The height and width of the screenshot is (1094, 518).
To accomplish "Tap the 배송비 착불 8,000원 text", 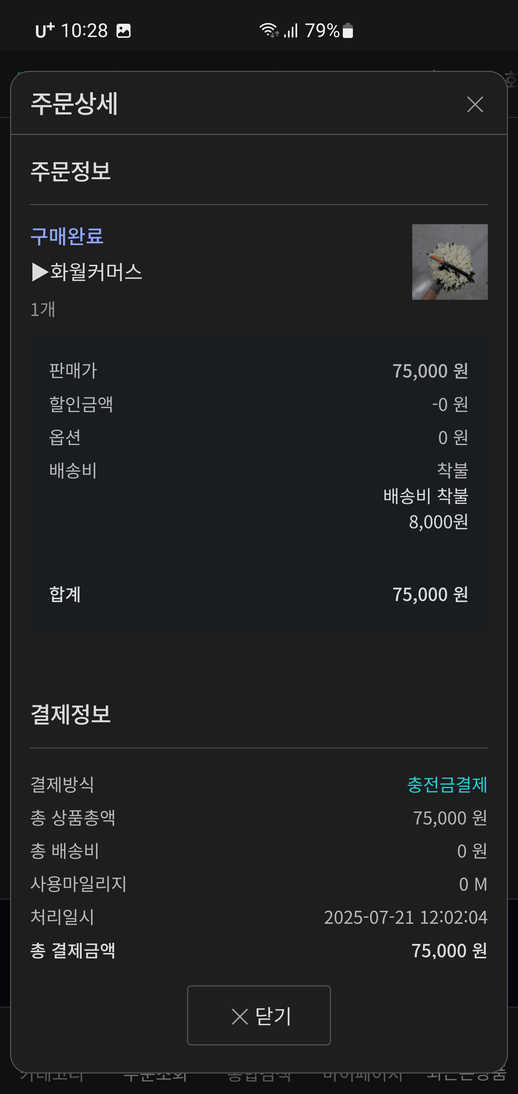I will point(426,508).
